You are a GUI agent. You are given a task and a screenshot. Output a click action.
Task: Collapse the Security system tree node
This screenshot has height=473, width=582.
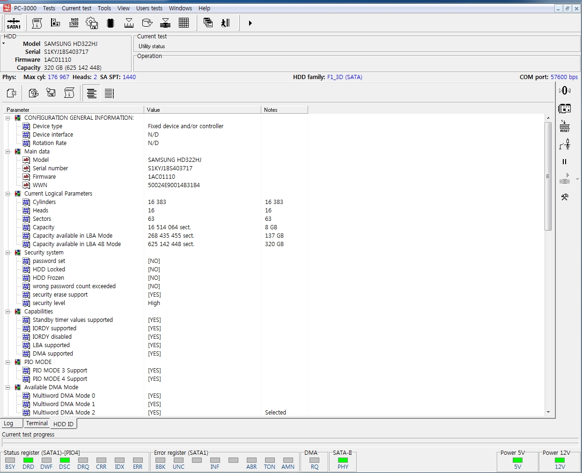[8, 253]
